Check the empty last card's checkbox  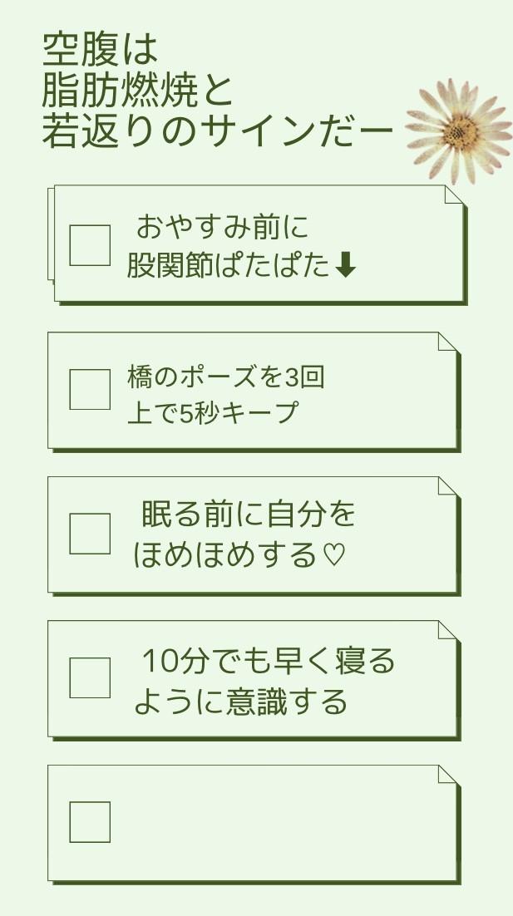pyautogui.click(x=90, y=822)
